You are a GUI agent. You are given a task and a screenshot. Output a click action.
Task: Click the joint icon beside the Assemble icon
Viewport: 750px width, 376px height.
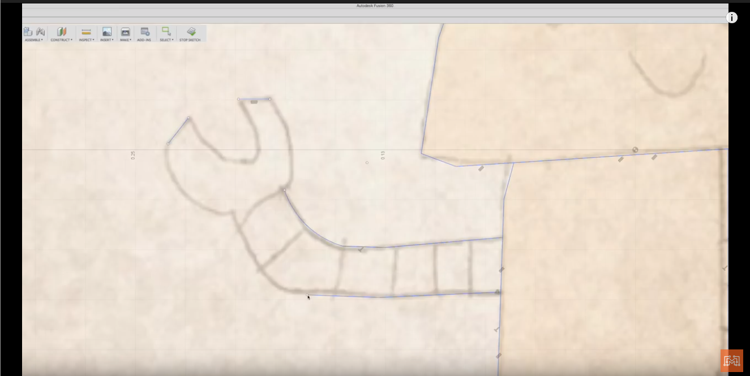click(x=41, y=32)
